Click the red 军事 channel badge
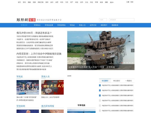The image size is (151, 113). coord(32,20)
